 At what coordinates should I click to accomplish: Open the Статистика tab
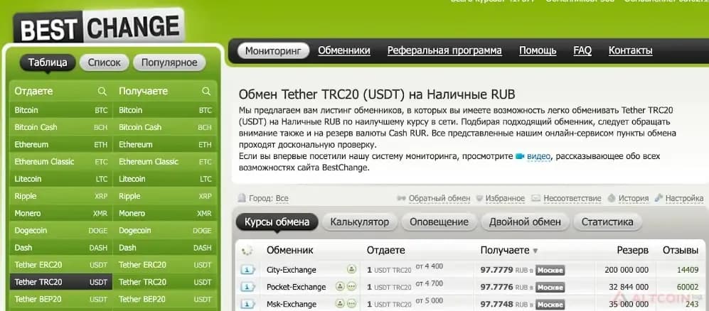[607, 222]
